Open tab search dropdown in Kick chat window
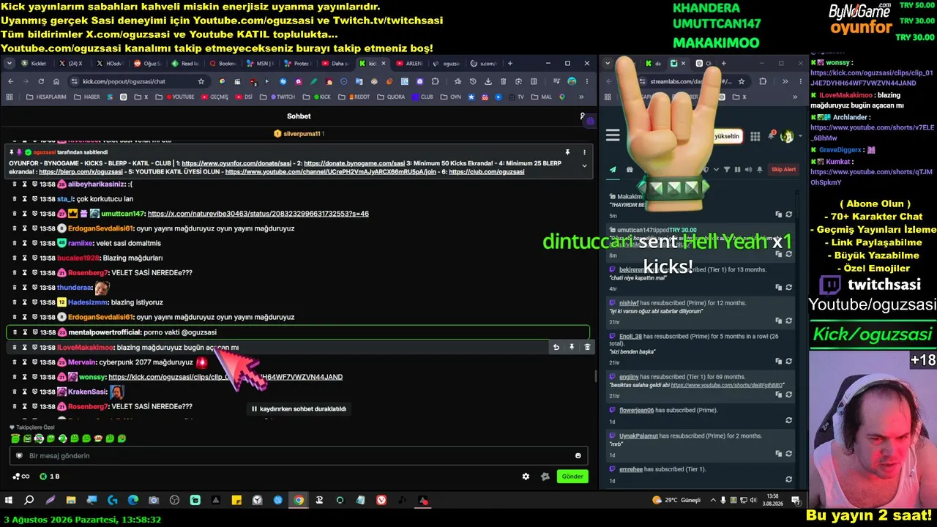This screenshot has height=527, width=937. [x=10, y=64]
